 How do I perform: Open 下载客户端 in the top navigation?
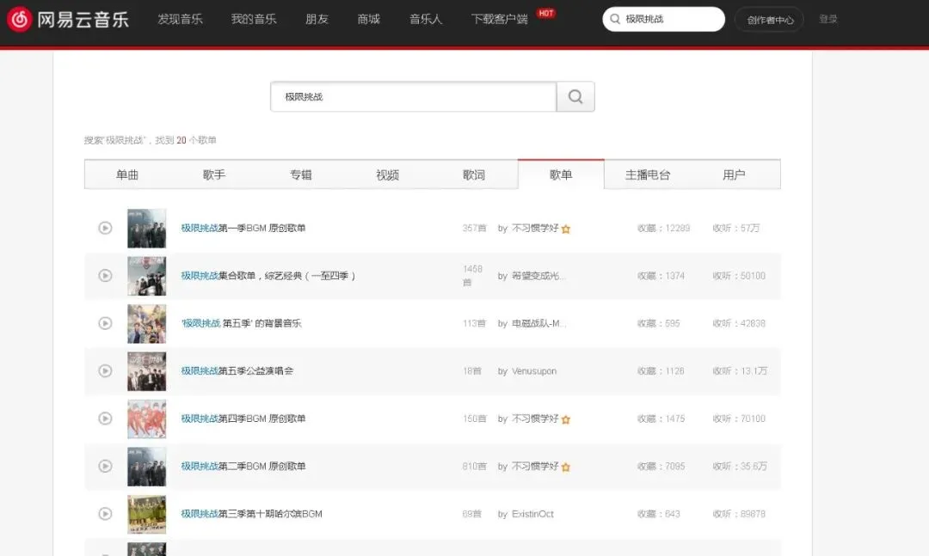[x=500, y=19]
